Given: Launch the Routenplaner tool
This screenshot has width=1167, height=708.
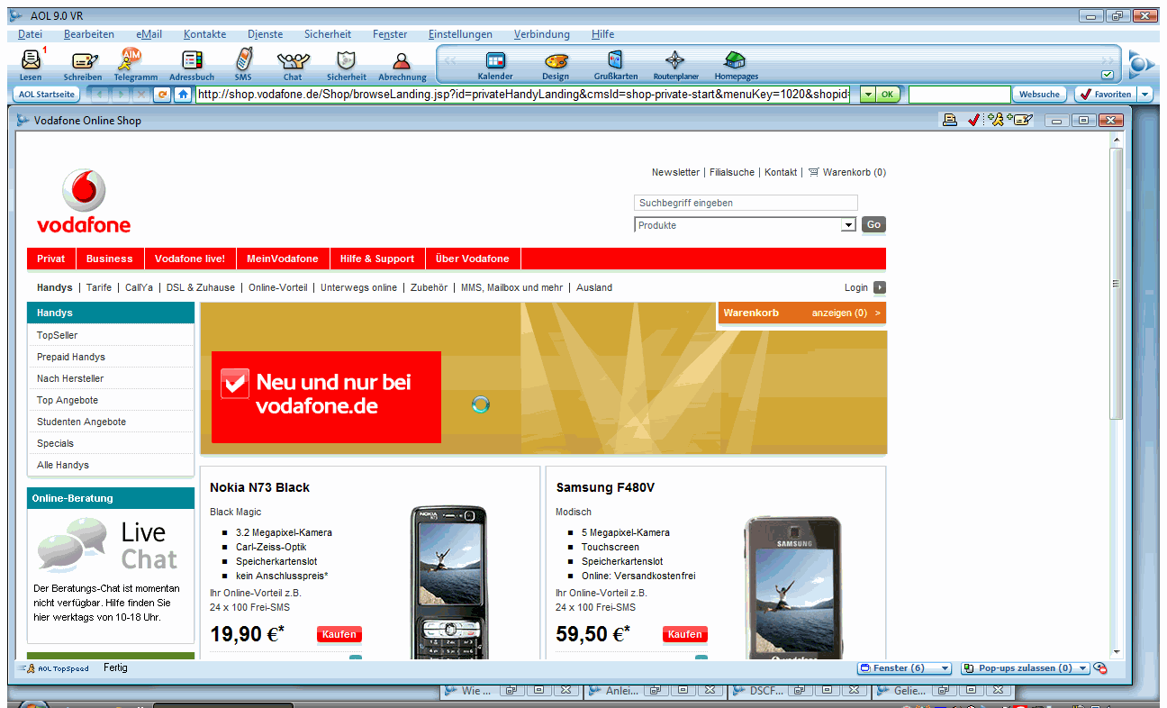Looking at the screenshot, I should pos(674,62).
